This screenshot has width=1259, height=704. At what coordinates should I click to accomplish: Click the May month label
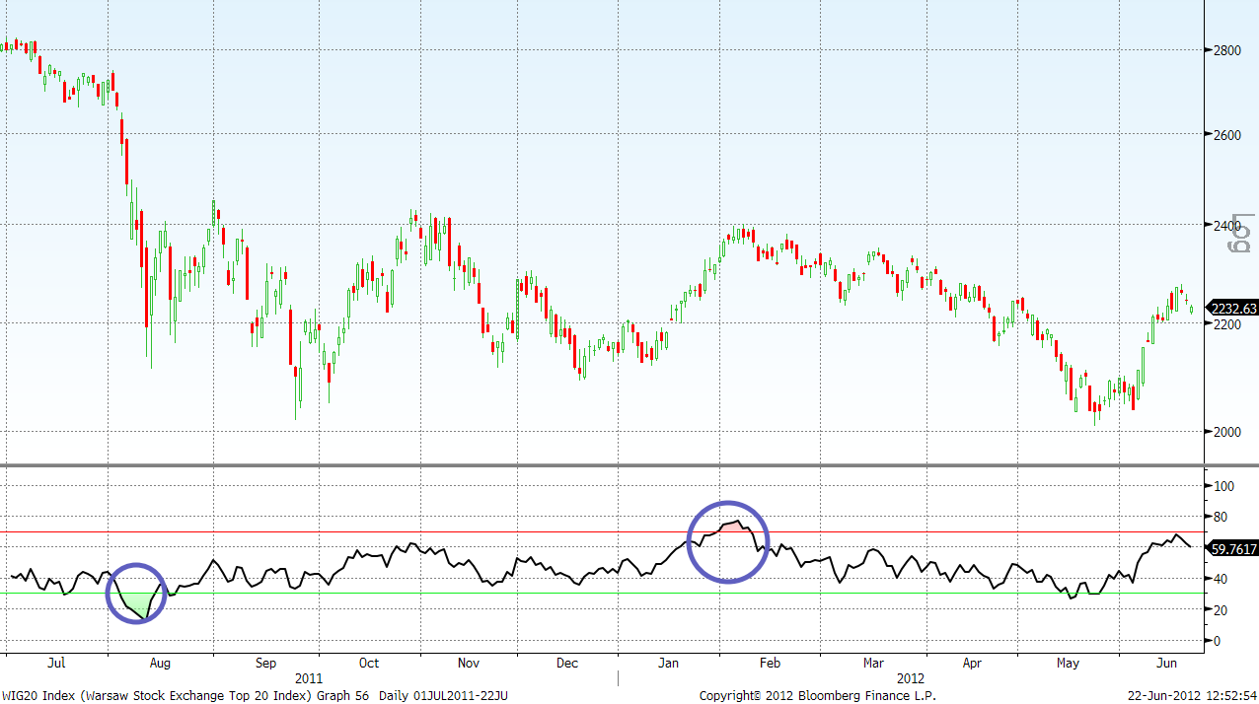[x=1069, y=663]
